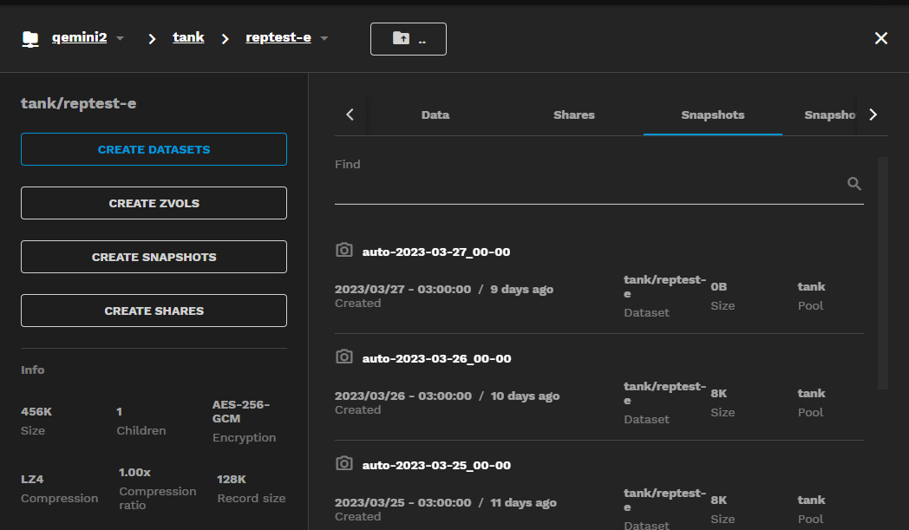Click the left tab scroll chevron

tap(350, 115)
